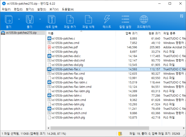Click status text 1 파일 선택됨
Image resolution: width=186 pixels, height=137 pixels.
click(x=10, y=134)
